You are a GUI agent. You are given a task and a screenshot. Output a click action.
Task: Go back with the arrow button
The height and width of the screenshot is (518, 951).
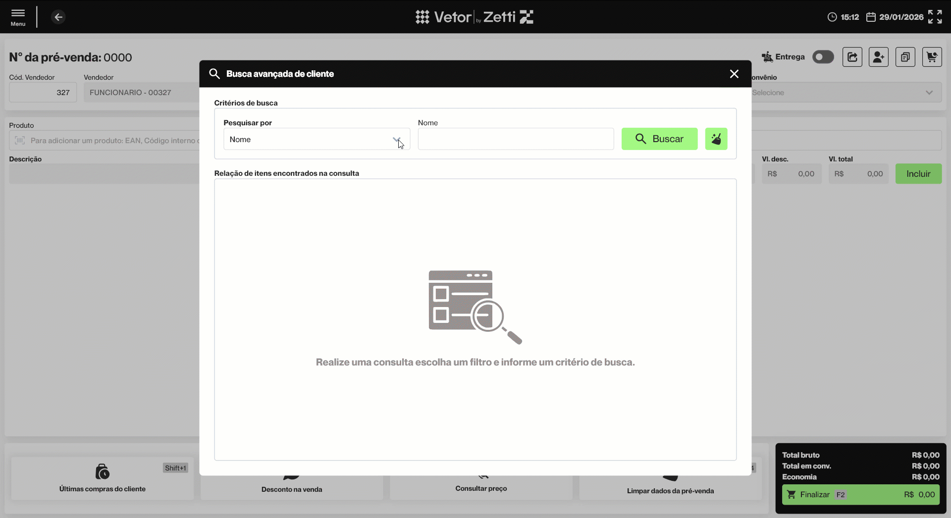point(58,17)
